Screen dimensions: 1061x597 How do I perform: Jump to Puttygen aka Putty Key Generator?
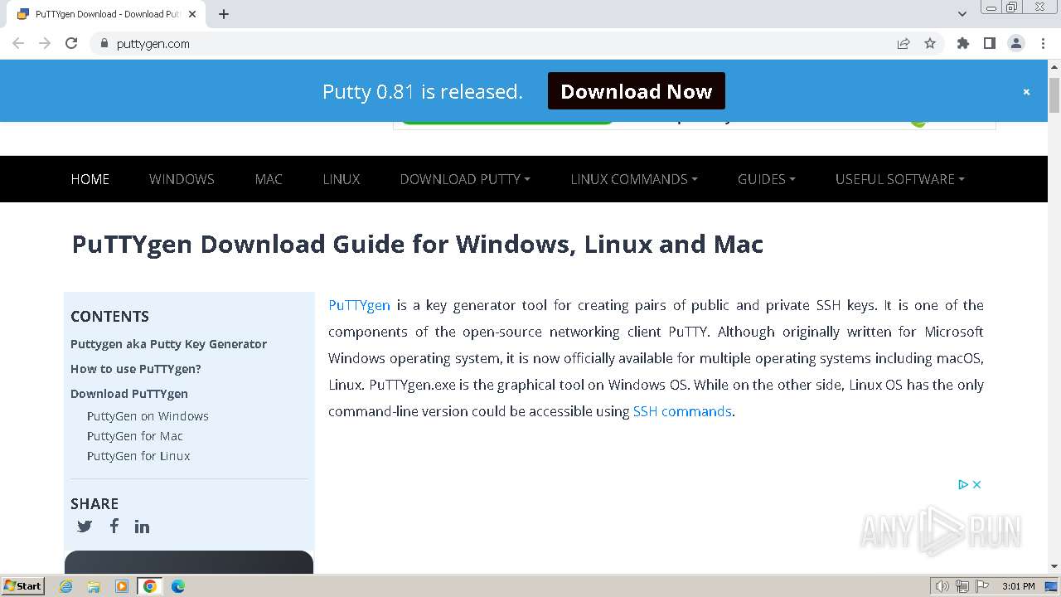168,344
